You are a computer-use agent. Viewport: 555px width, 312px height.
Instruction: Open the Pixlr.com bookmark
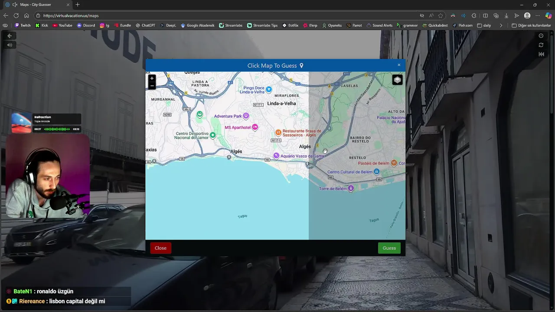coord(463,25)
